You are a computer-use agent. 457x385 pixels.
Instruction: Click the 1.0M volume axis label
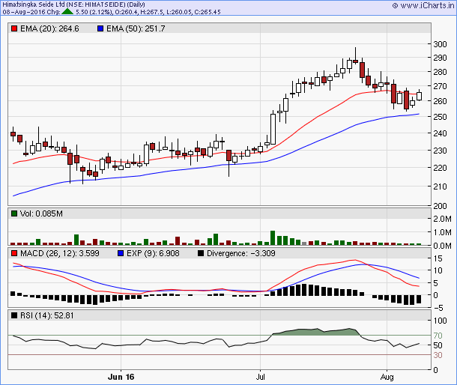click(x=442, y=232)
